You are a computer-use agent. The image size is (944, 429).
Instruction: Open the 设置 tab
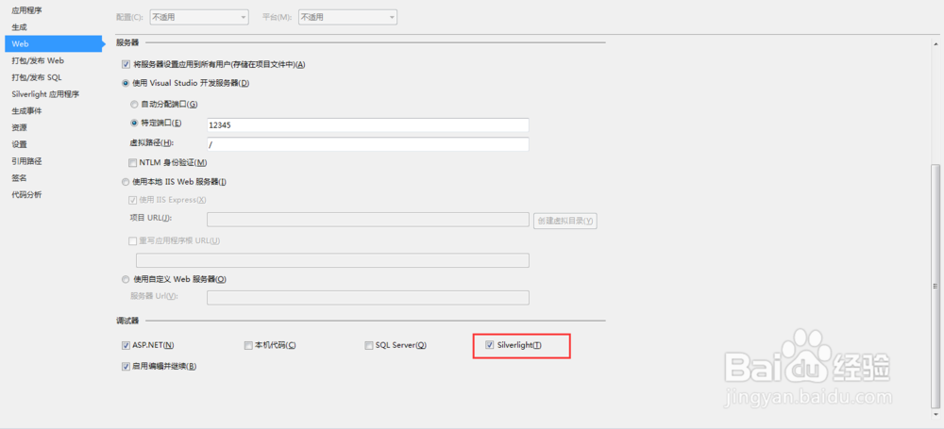pyautogui.click(x=19, y=144)
